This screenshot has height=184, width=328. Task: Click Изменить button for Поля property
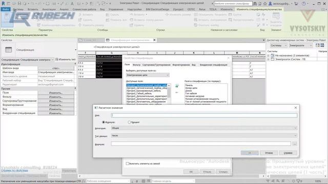(56, 93)
